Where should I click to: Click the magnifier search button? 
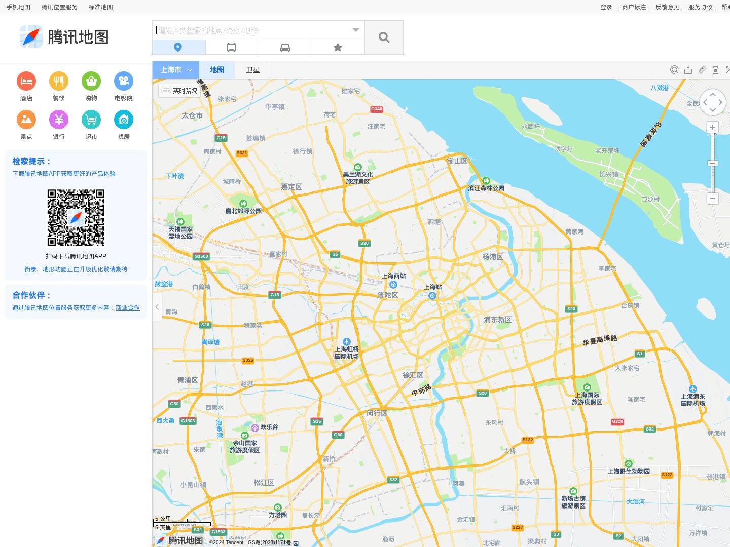384,37
